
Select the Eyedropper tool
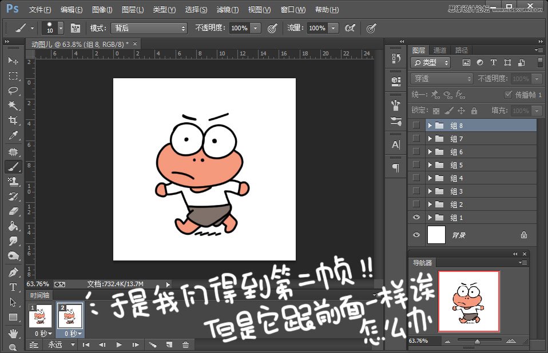click(x=13, y=135)
